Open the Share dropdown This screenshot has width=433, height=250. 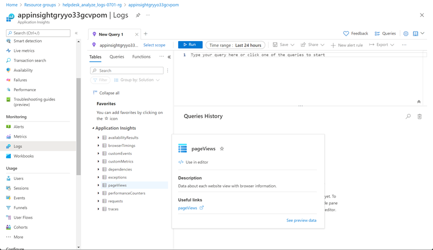point(313,45)
